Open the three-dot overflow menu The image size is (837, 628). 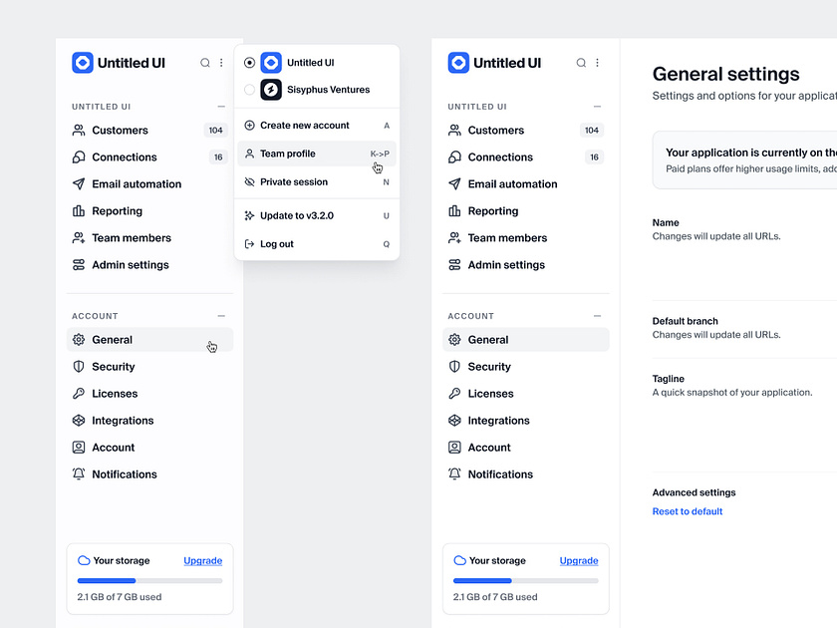(x=220, y=62)
